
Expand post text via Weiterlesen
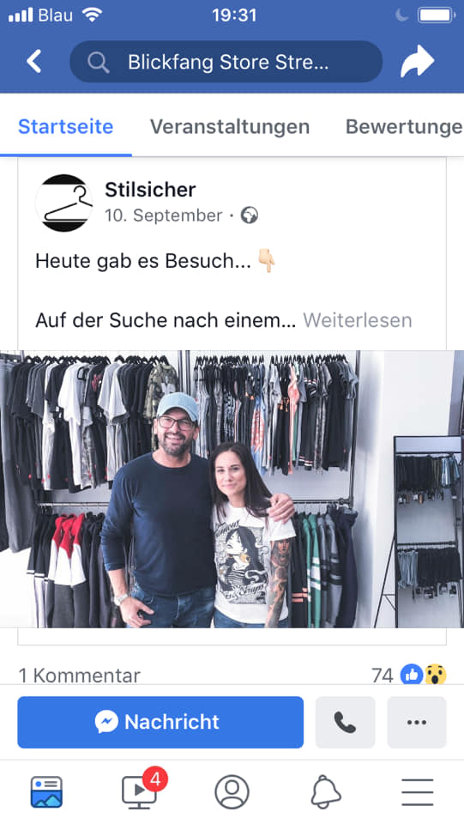pos(358,320)
